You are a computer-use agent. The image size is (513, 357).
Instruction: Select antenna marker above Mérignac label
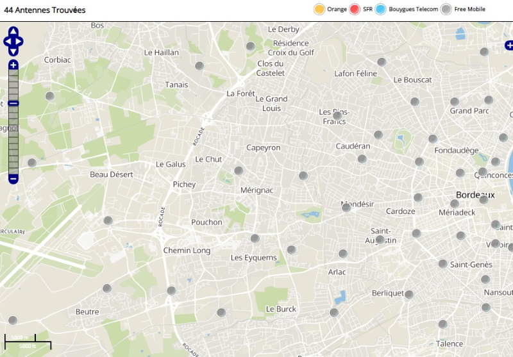[x=239, y=170]
